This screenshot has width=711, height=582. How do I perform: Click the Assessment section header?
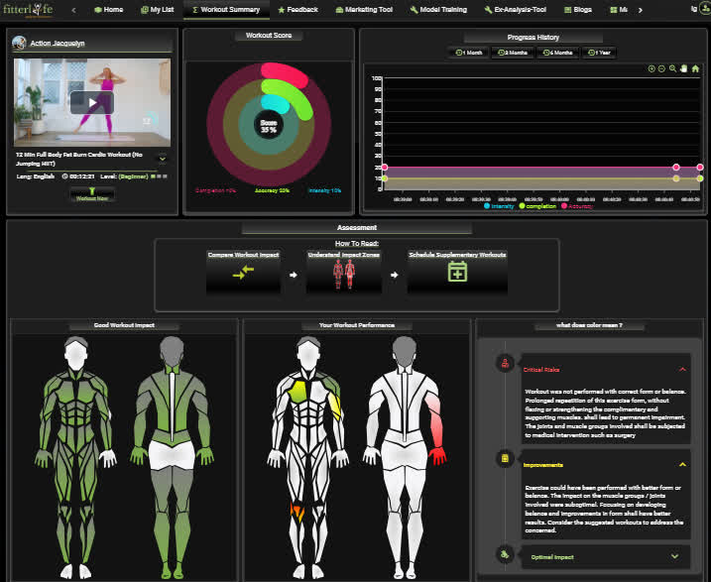[x=357, y=227]
